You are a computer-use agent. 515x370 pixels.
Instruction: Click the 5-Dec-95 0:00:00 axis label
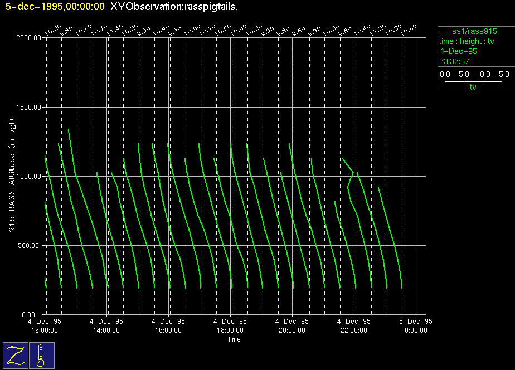(415, 325)
